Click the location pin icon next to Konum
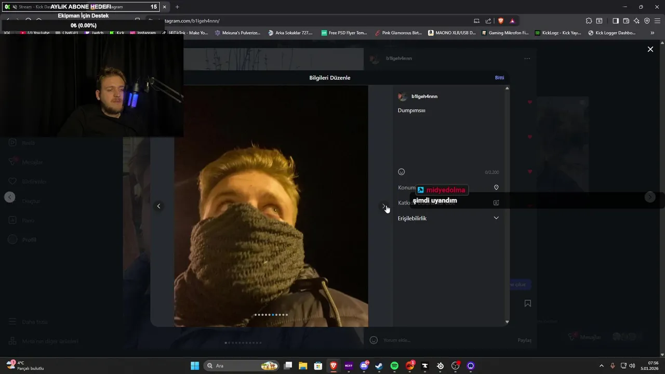 pos(496,188)
